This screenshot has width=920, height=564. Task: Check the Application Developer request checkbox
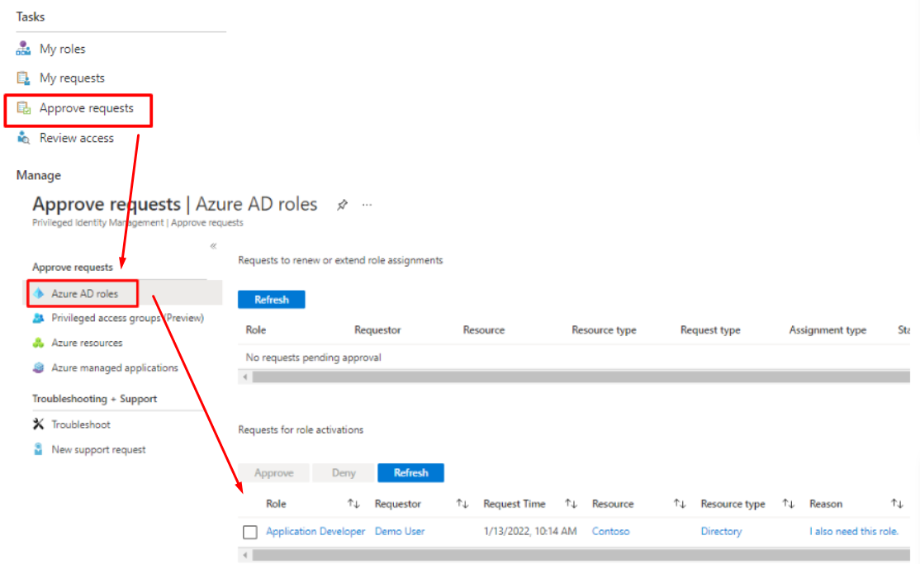coord(250,532)
